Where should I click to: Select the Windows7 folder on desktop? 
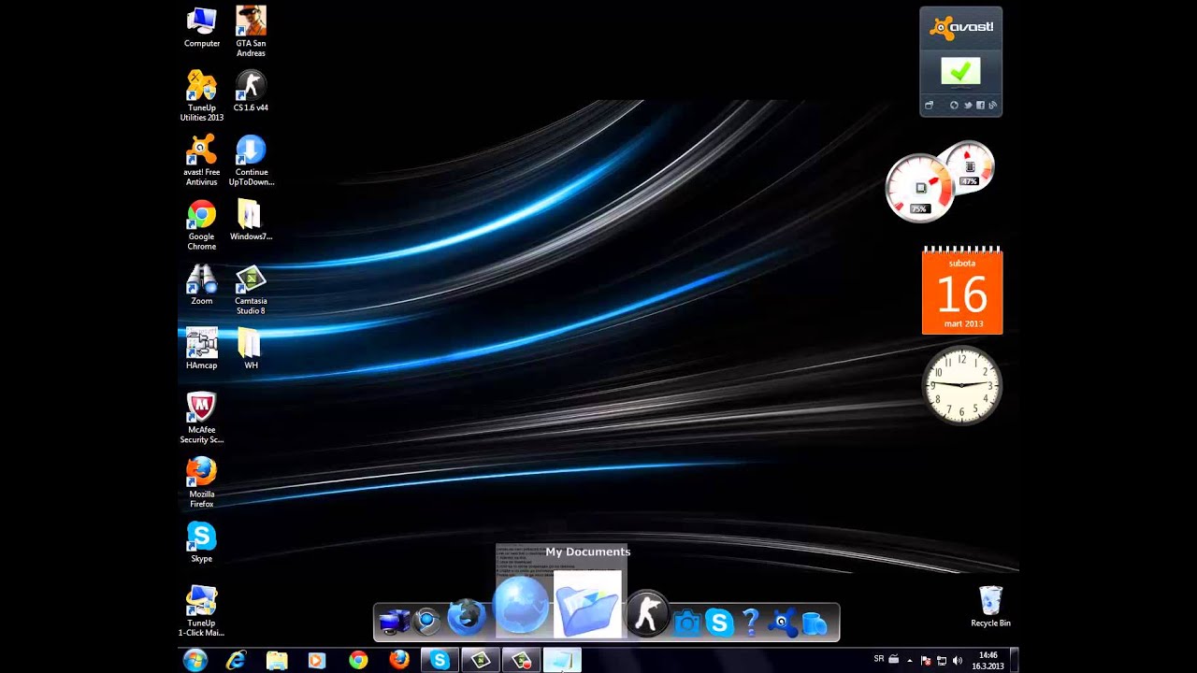click(251, 221)
